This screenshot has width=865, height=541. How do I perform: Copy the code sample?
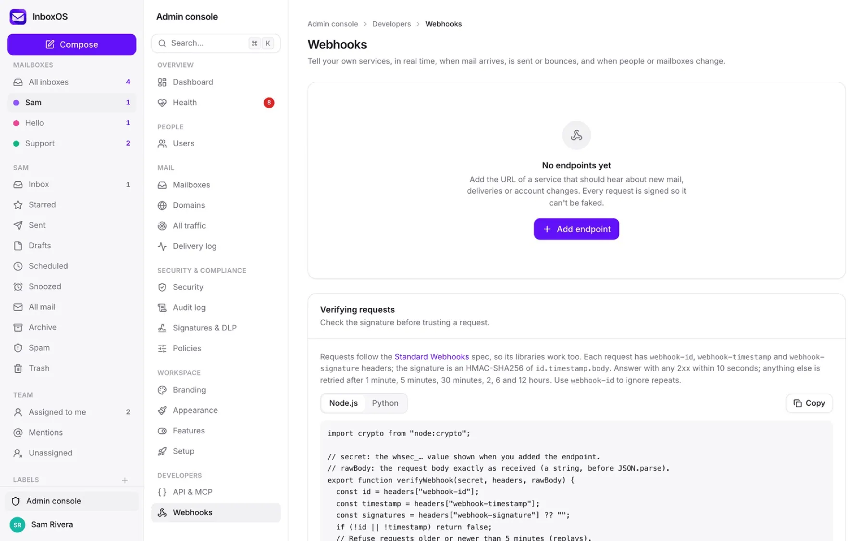pos(809,403)
